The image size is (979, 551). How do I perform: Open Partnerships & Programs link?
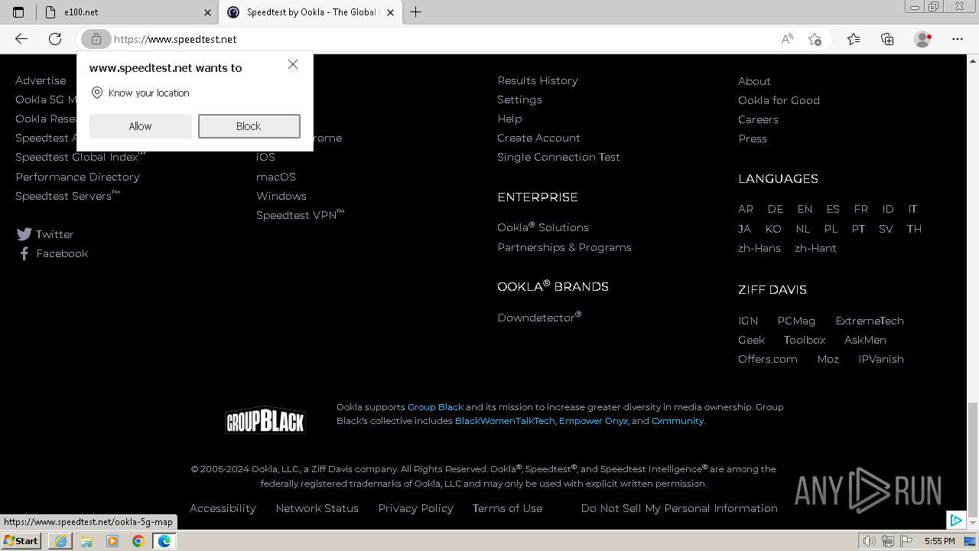point(564,247)
